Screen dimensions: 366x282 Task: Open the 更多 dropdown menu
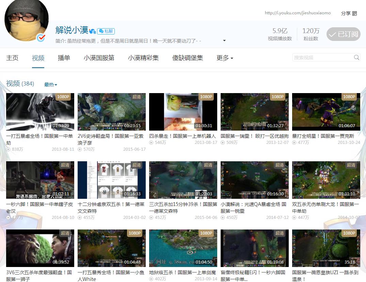point(225,58)
